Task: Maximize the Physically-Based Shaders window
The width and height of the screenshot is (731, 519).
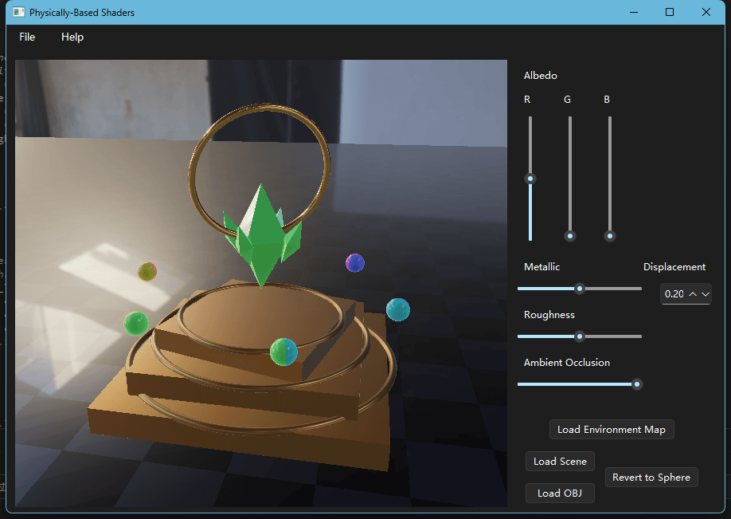Action: click(x=670, y=12)
